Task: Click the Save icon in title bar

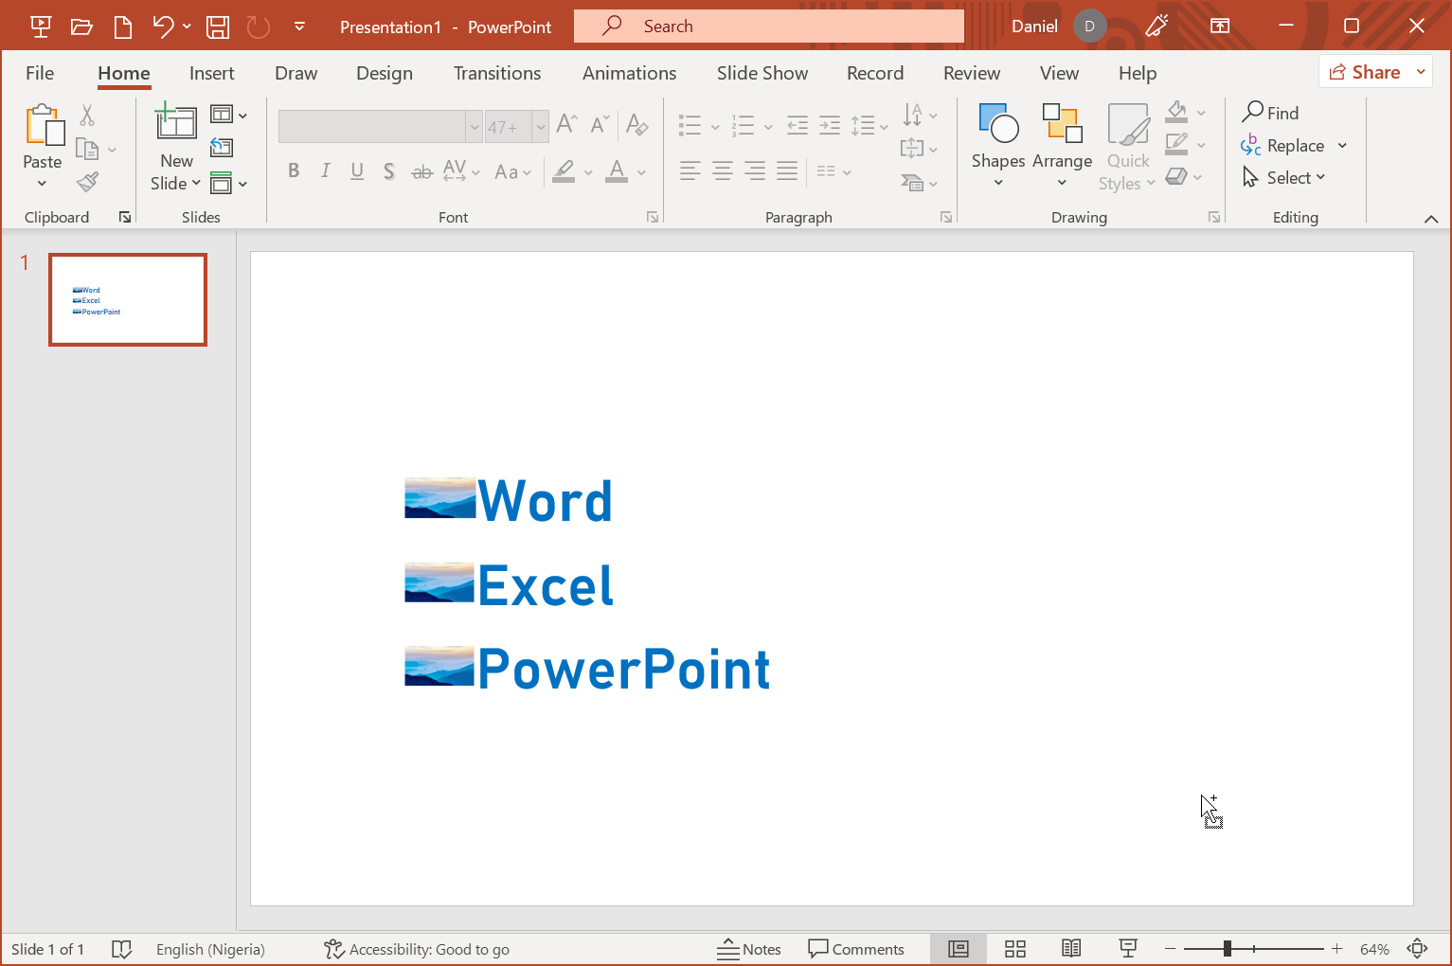Action: click(x=218, y=27)
